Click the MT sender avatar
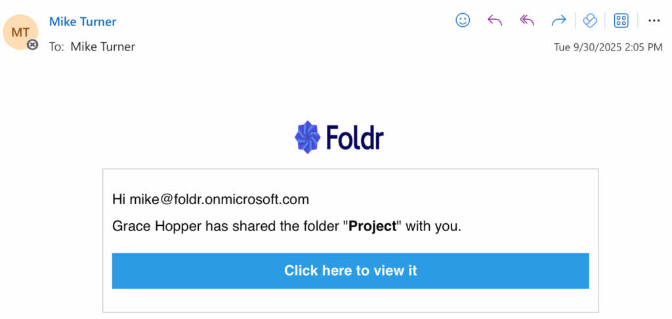This screenshot has height=319, width=672. (20, 31)
